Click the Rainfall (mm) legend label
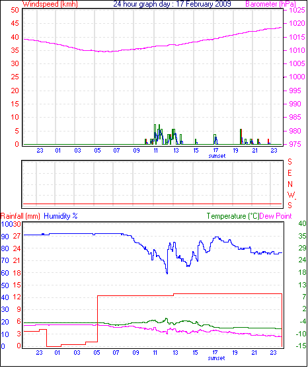 pyautogui.click(x=20, y=216)
